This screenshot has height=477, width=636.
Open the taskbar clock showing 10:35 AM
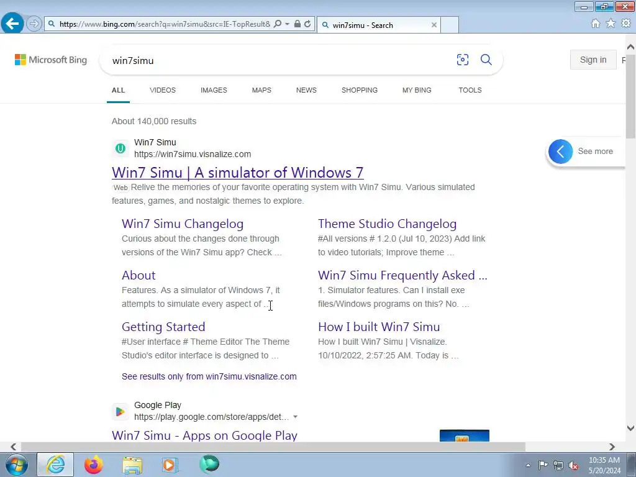coord(604,465)
